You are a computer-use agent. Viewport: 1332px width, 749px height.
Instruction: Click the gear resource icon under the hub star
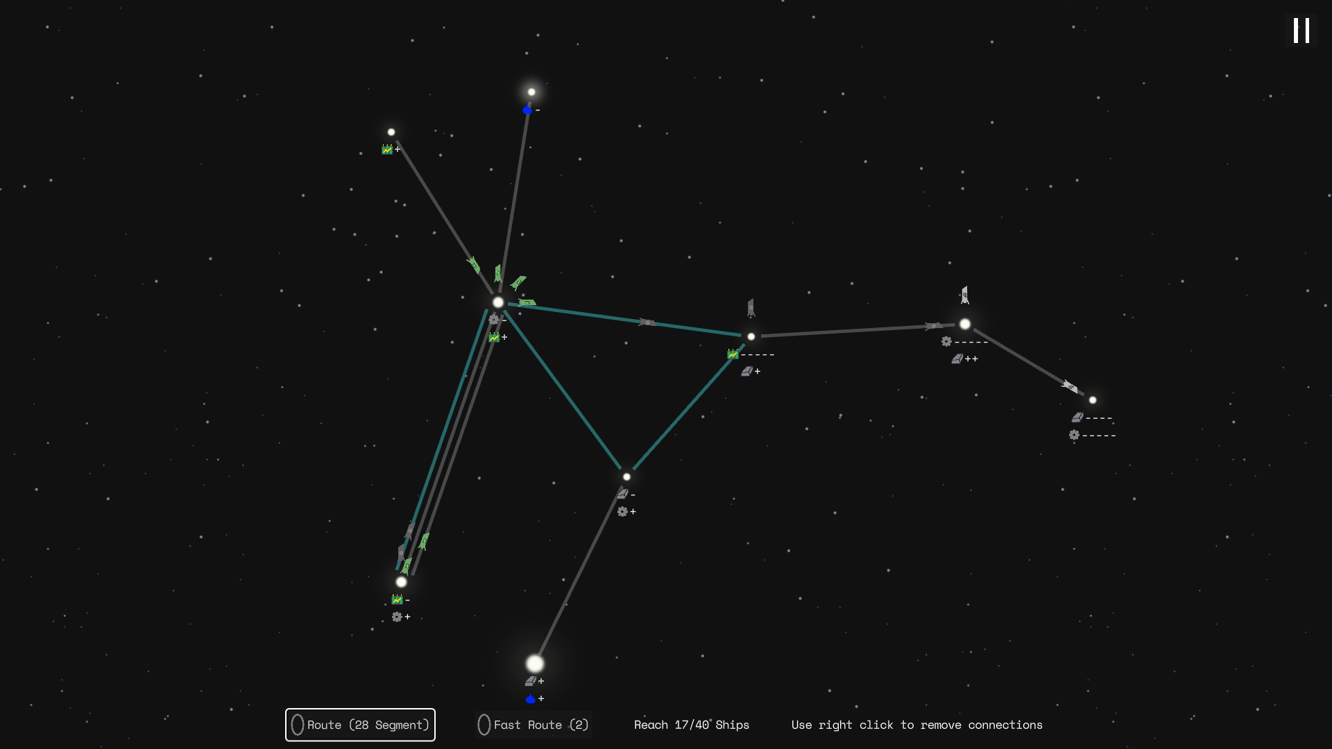tap(493, 320)
